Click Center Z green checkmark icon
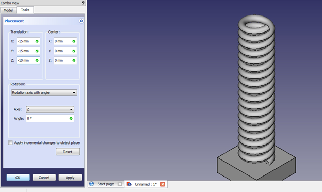The width and height of the screenshot is (322, 192). 74,60
